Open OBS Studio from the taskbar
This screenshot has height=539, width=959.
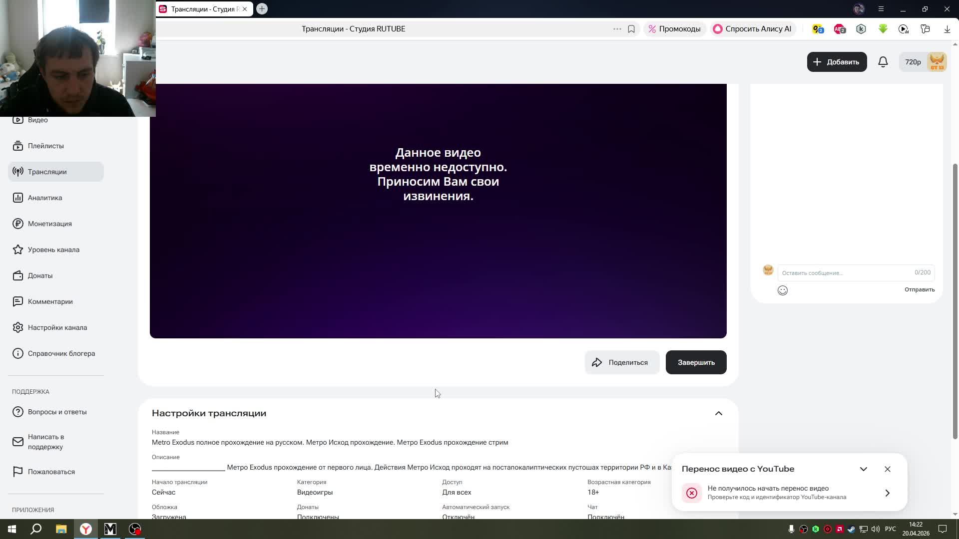tap(135, 529)
